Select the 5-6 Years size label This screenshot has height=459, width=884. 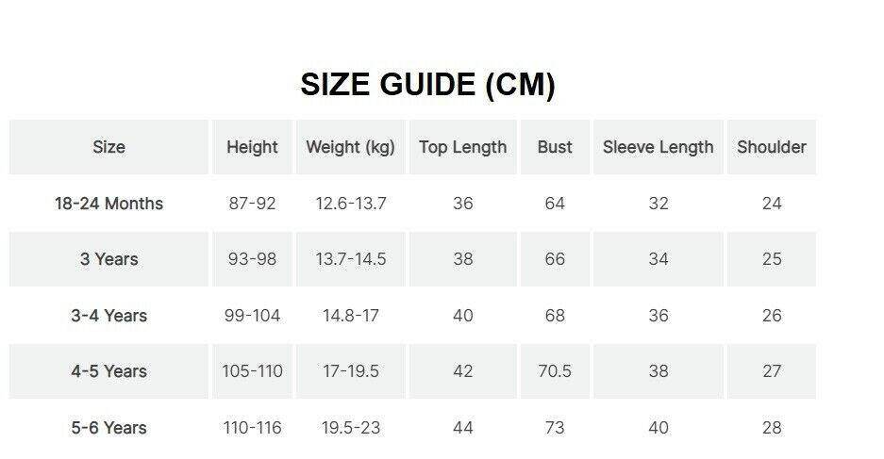(108, 428)
